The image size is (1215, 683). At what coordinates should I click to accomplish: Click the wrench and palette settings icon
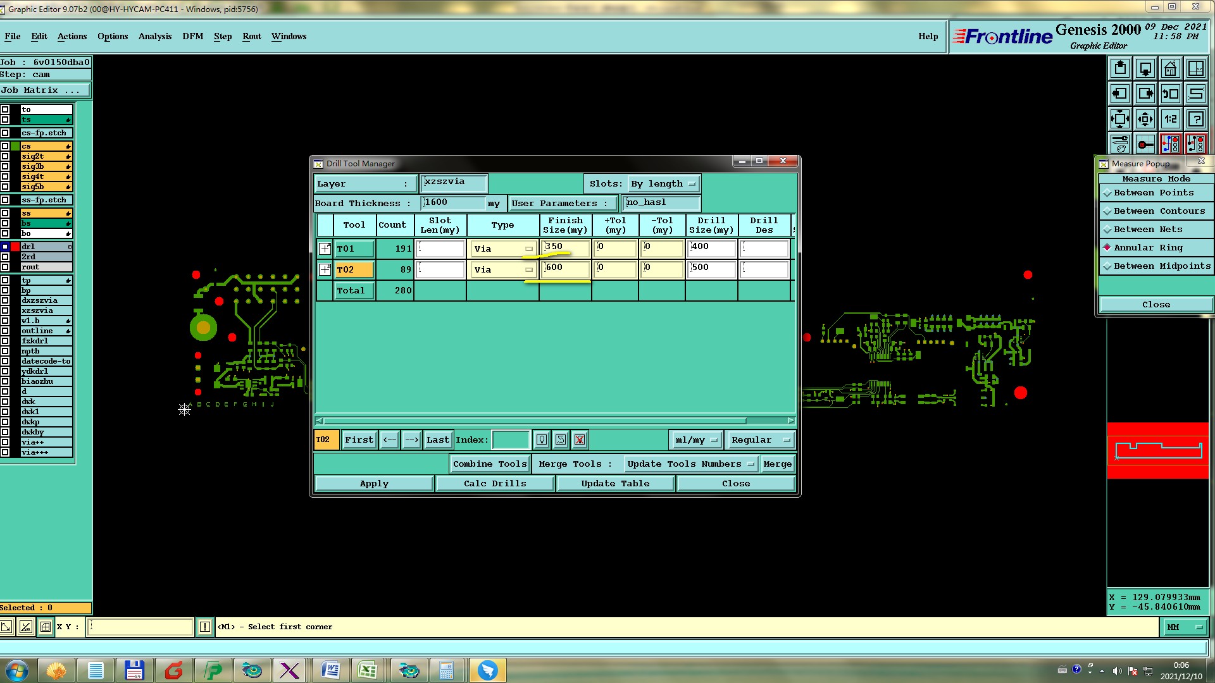(x=1119, y=144)
